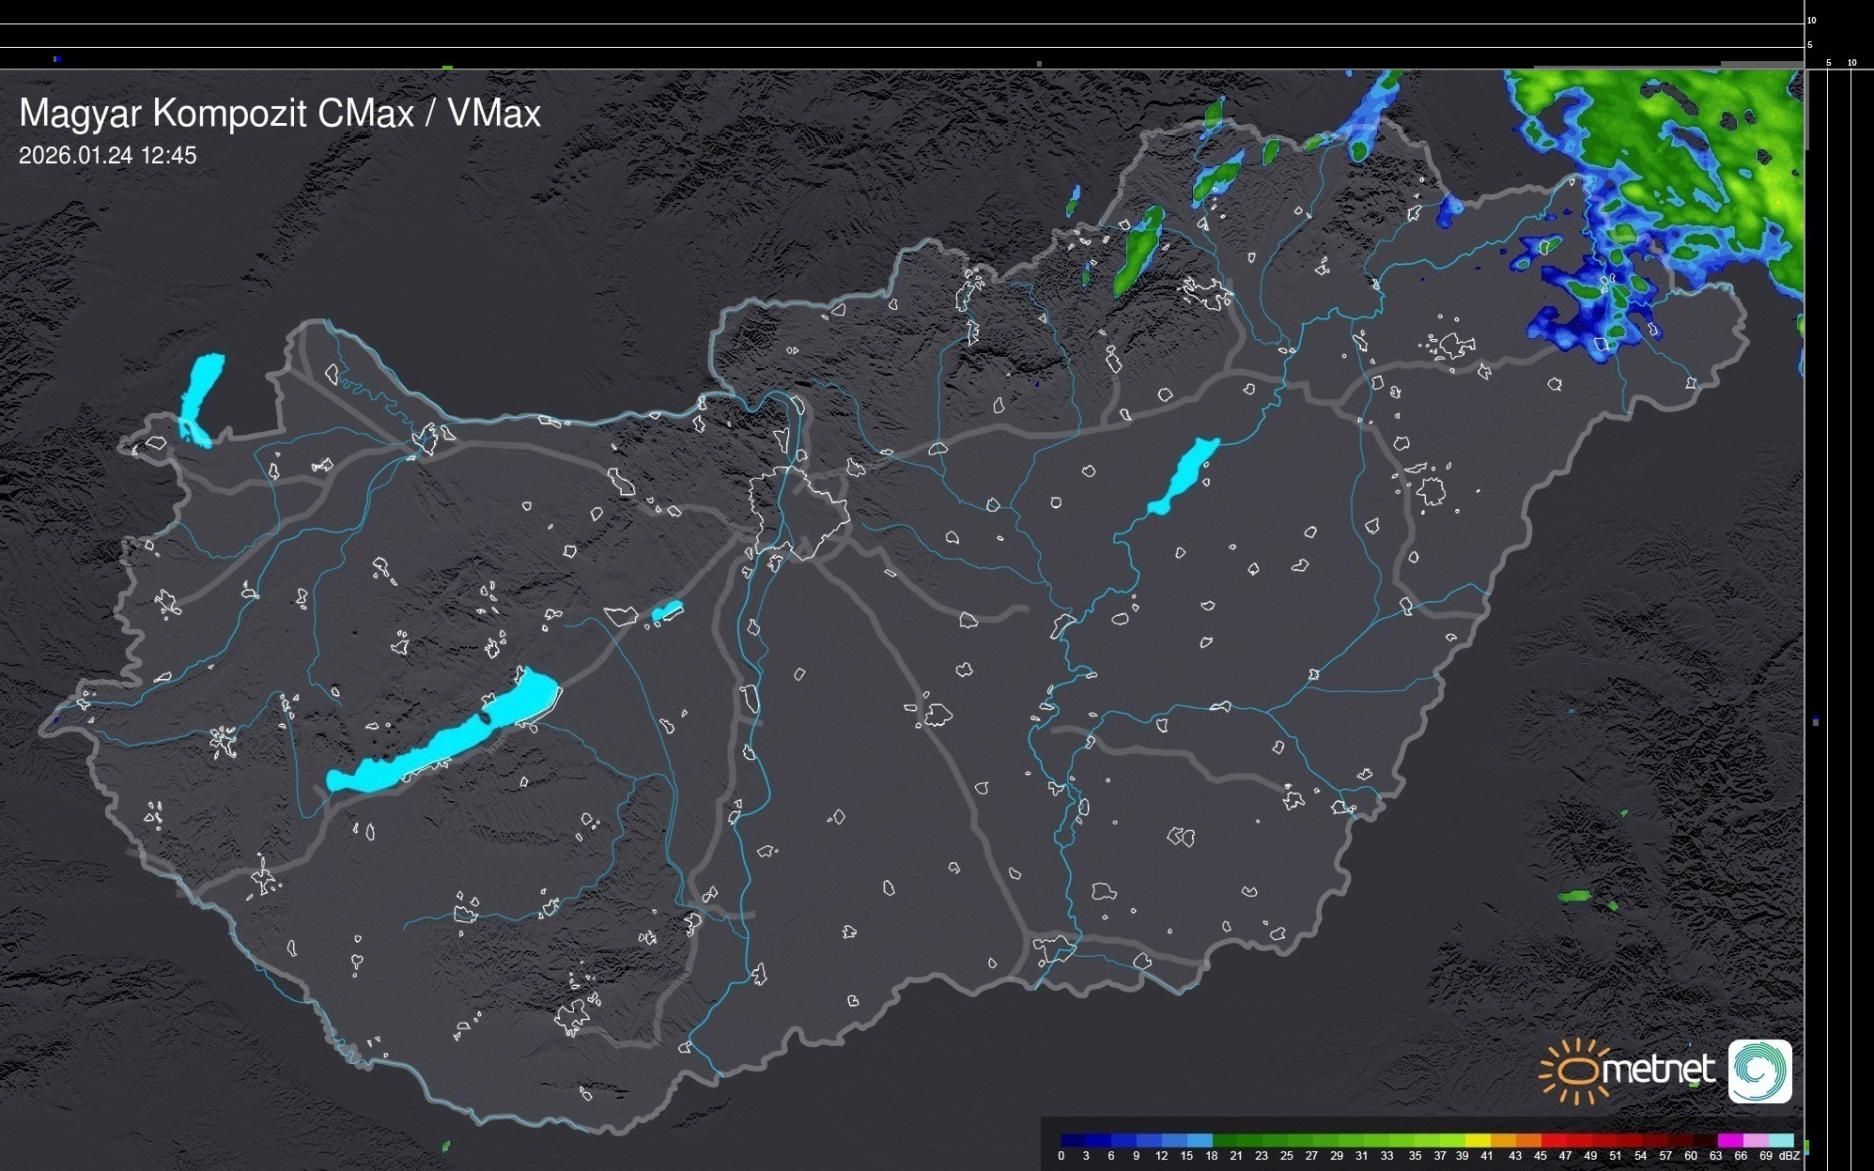Click the Budapest city outline
1874x1171 pixels.
798,512
